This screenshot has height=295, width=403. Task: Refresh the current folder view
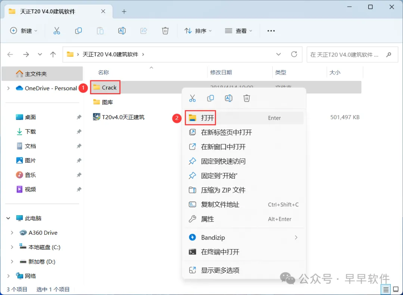(x=294, y=54)
